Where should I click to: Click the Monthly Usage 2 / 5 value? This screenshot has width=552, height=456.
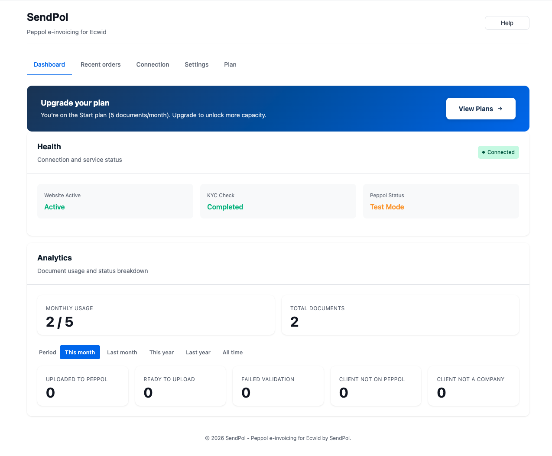pos(60,322)
